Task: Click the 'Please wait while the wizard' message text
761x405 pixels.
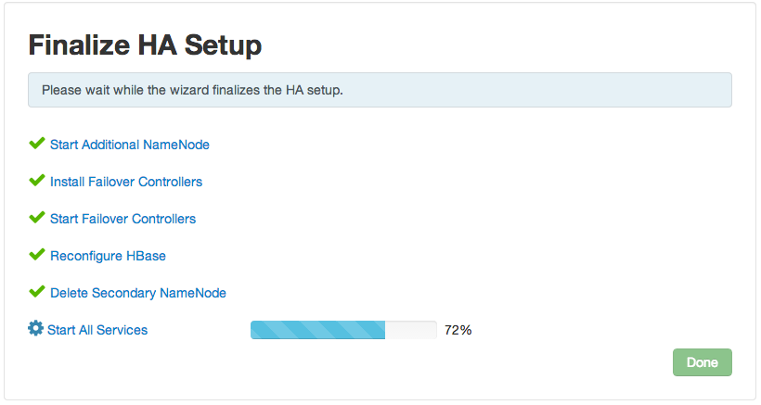Action: (192, 90)
